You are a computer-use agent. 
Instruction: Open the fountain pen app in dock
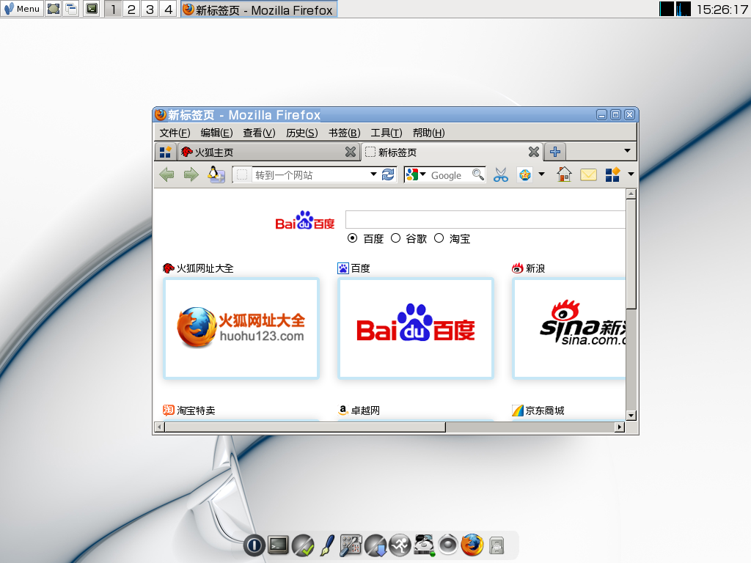pos(327,545)
